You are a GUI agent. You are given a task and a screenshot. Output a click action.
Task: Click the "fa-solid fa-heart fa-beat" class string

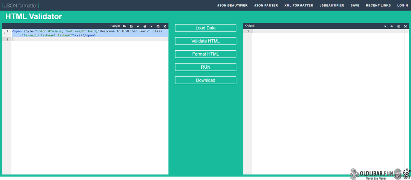click(x=47, y=35)
